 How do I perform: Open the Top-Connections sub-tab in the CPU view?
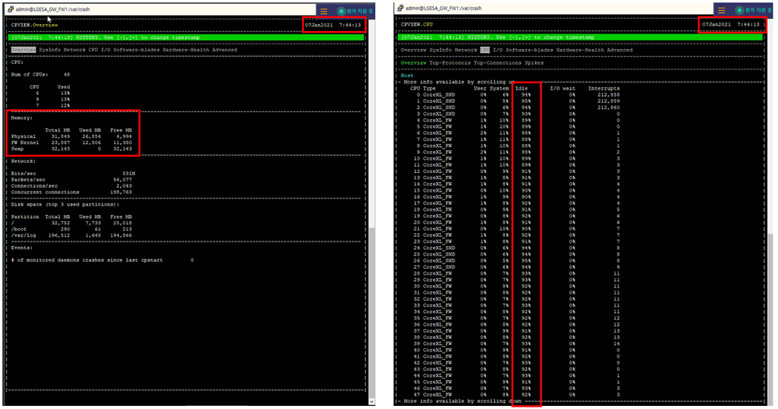(499, 62)
